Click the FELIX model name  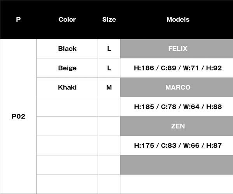click(178, 49)
